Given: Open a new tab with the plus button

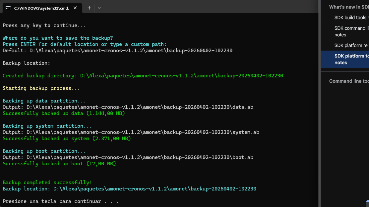Looking at the screenshot, I should click(89, 8).
